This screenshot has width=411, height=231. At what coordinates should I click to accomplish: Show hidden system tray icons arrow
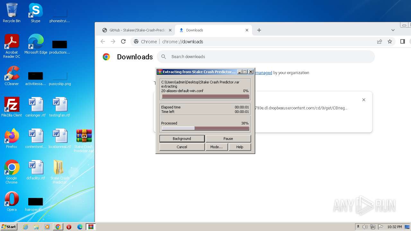point(358,227)
